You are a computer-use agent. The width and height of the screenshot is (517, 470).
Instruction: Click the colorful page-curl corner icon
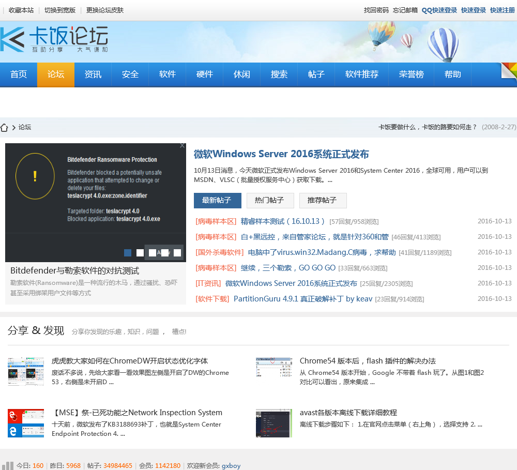click(x=509, y=71)
